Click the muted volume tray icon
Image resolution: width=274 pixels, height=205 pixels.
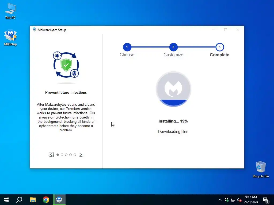click(239, 200)
